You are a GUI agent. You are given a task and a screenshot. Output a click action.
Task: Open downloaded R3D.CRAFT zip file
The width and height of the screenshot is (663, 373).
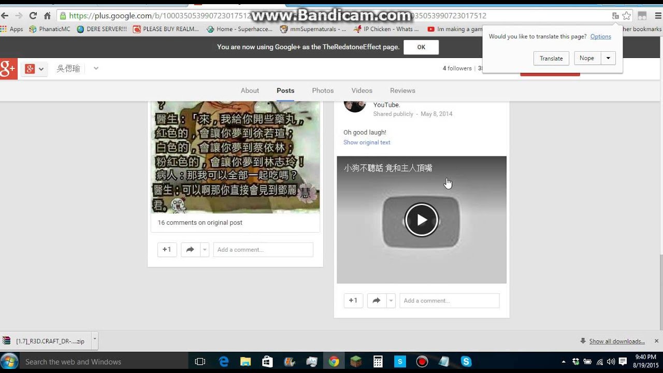pyautogui.click(x=45, y=341)
